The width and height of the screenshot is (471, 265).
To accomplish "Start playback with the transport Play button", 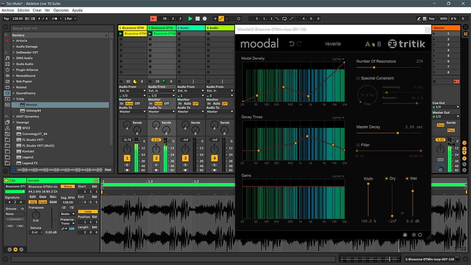I will 190,18.
